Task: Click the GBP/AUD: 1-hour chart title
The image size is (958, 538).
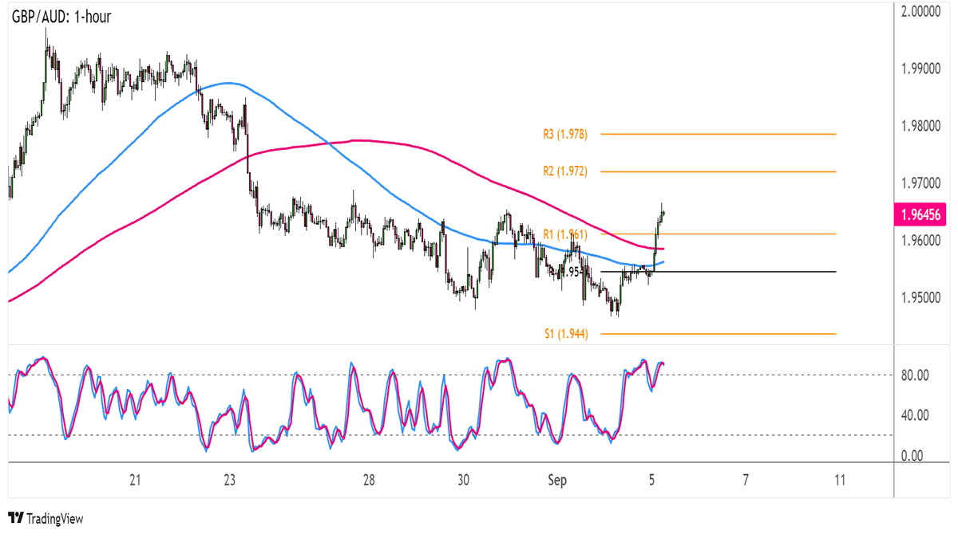Action: (60, 16)
